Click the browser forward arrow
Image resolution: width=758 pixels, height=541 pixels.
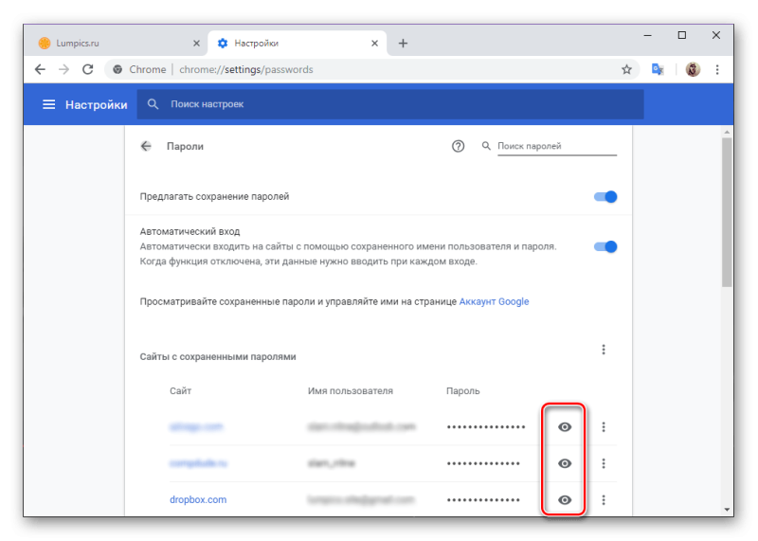pos(63,69)
